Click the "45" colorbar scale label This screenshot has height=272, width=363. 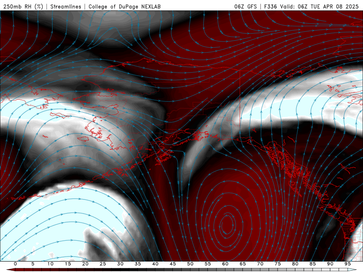(173, 264)
